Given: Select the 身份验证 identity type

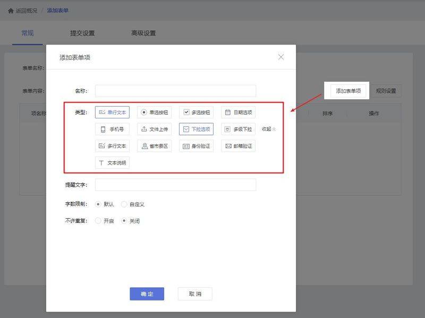Looking at the screenshot, I should (x=196, y=146).
